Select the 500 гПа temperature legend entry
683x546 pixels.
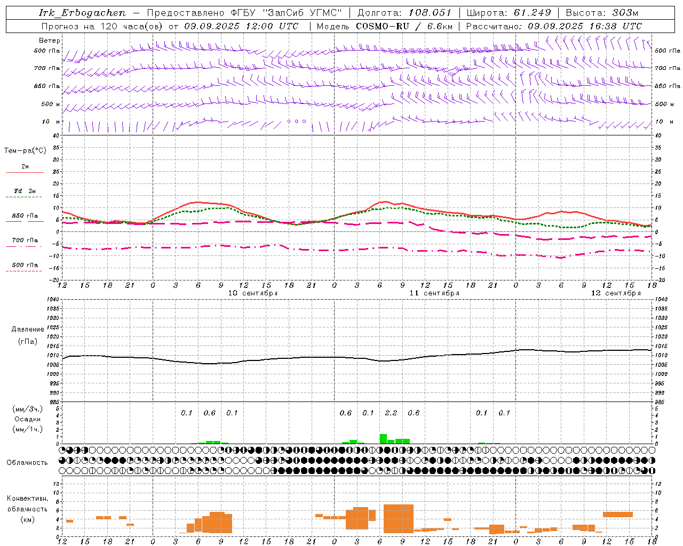25,265
